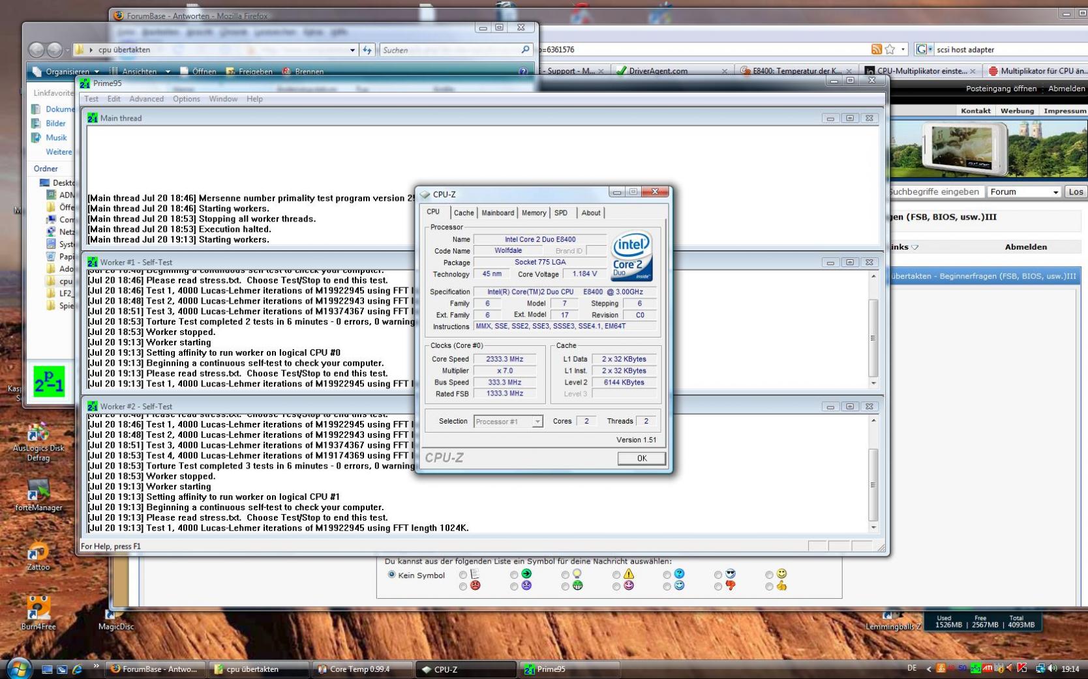Click the Prime95 icon in the Worker #2 title bar

tap(93, 406)
